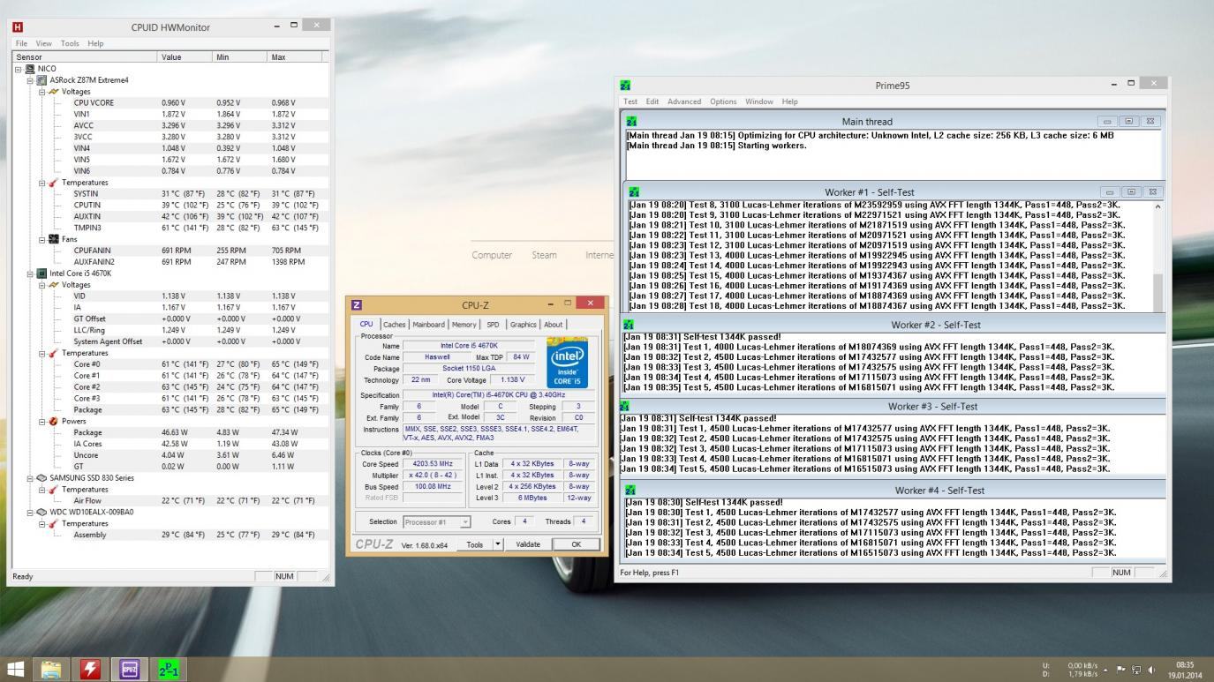
Task: Click the Worker #1 Self-Test window icon
Action: point(634,191)
